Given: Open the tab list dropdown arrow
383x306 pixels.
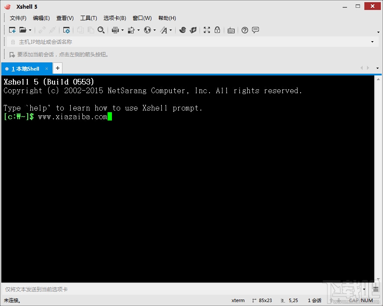Looking at the screenshot, I should coord(377,68).
